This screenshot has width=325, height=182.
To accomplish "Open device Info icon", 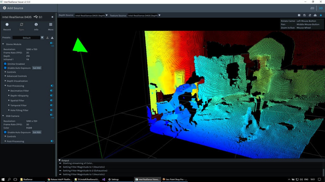I will click(x=36, y=24).
